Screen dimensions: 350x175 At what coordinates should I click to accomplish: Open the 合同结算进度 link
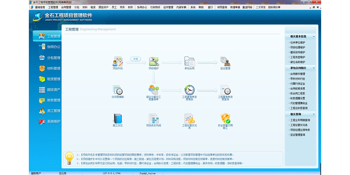click(x=297, y=88)
